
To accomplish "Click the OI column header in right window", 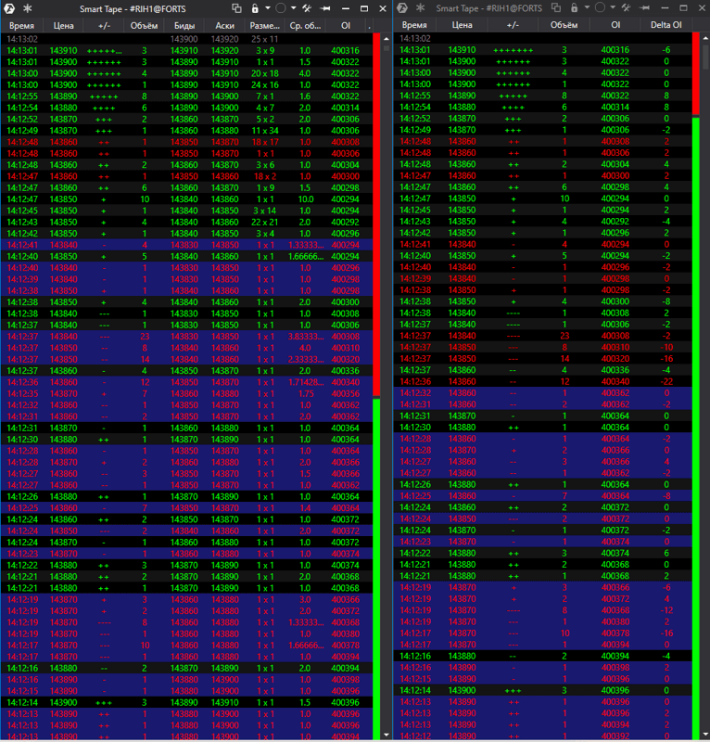I will point(615,25).
